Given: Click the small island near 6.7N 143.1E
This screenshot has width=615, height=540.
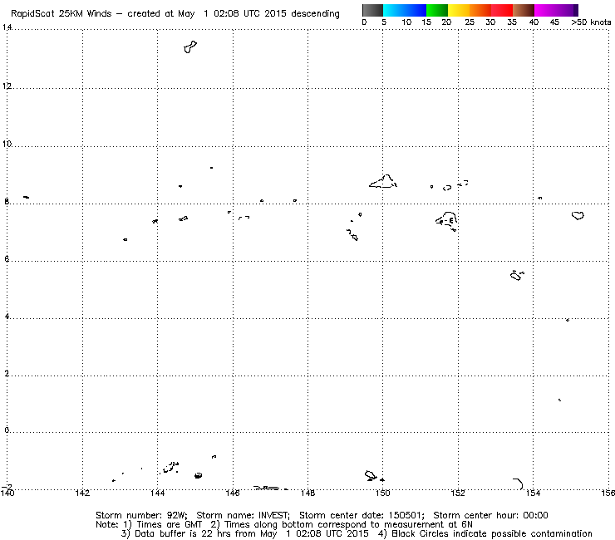Looking at the screenshot, I should (125, 239).
